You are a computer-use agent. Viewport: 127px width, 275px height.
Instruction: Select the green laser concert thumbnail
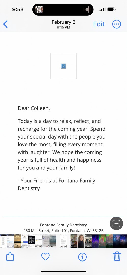point(102,241)
